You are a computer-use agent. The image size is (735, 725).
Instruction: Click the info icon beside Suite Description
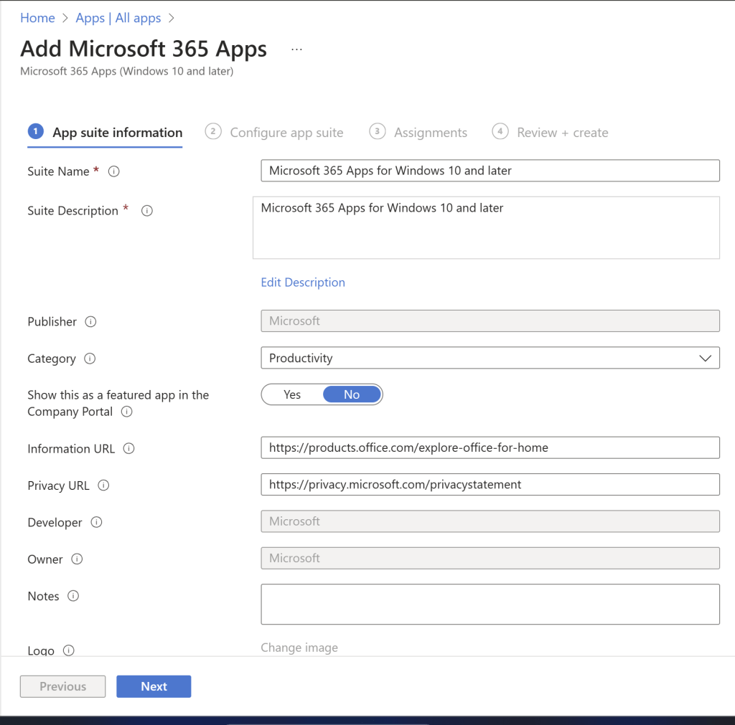point(147,211)
